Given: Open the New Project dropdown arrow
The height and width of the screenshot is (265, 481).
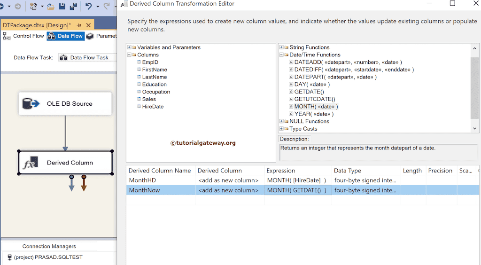Looking at the screenshot, I should [x=42, y=7].
